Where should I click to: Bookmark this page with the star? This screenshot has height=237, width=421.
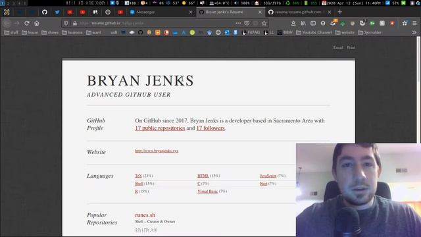[x=264, y=24]
